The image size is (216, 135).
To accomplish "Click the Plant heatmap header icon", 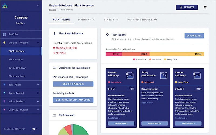I will (x=54, y=115).
